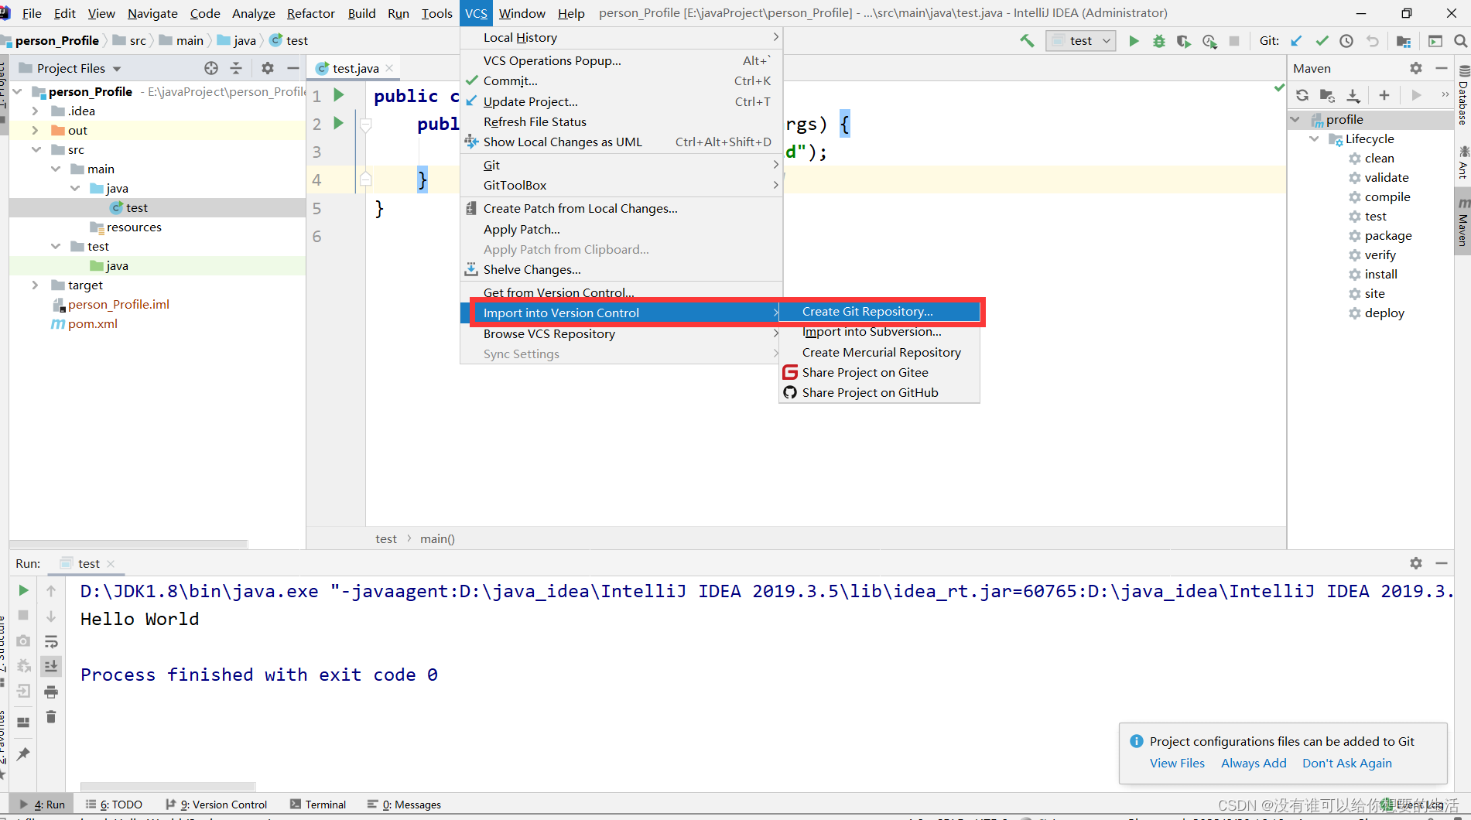This screenshot has height=820, width=1471.
Task: Click the Build project hammer icon
Action: pos(1027,41)
